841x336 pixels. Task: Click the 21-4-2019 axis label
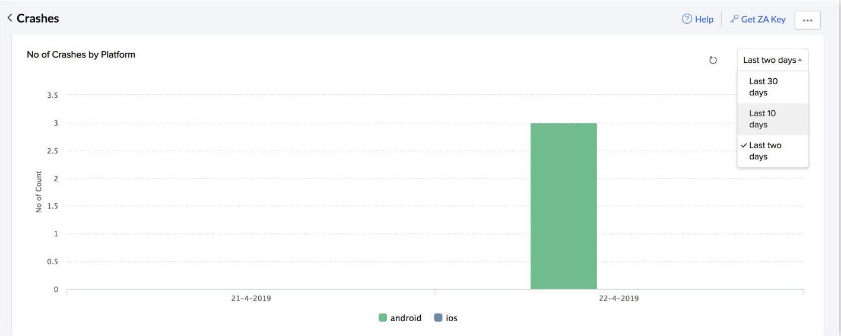250,298
